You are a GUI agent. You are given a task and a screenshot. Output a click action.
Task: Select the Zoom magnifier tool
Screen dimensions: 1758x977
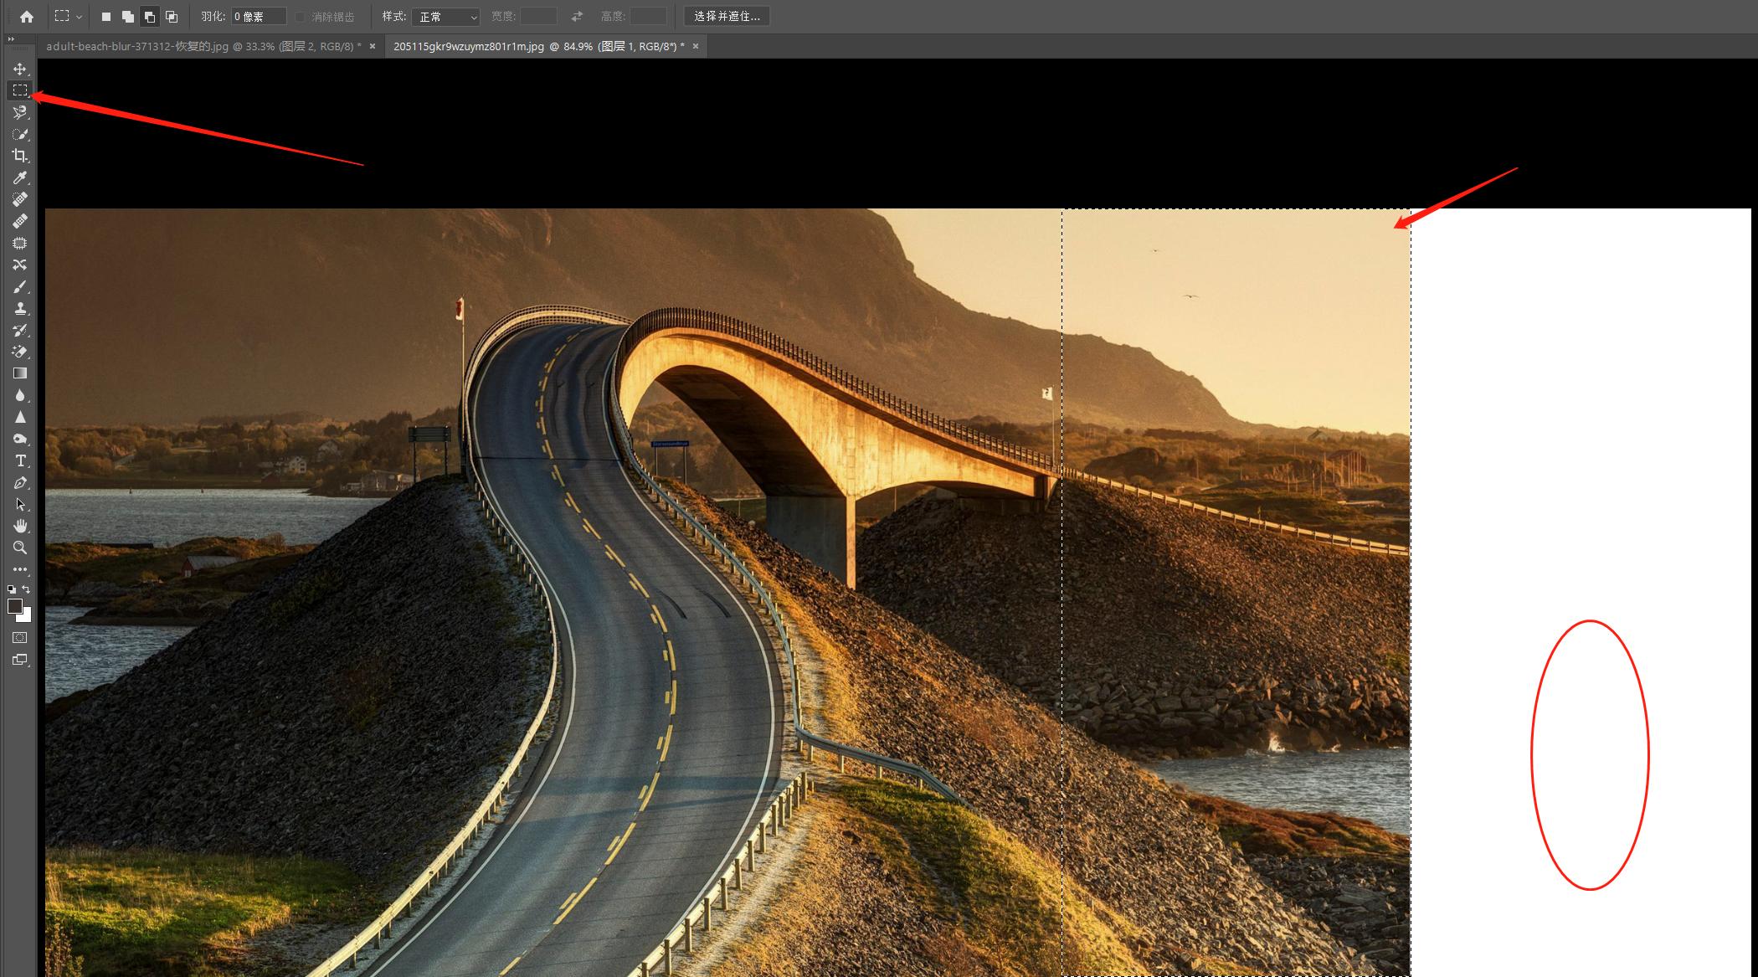pos(20,548)
